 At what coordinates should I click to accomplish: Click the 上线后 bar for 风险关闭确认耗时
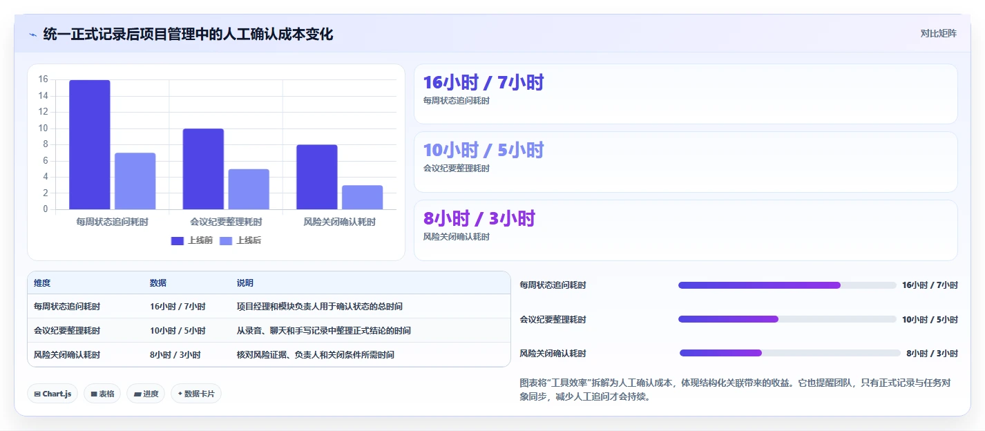pyautogui.click(x=363, y=197)
